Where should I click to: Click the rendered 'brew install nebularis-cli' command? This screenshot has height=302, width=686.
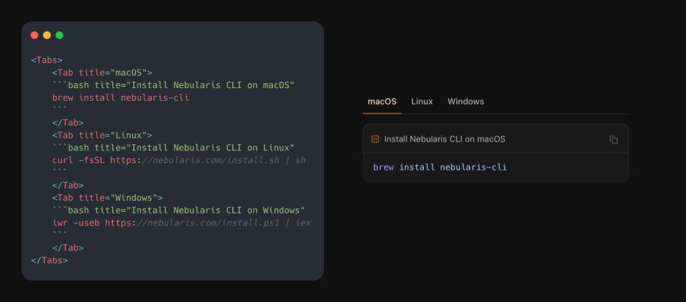(440, 167)
